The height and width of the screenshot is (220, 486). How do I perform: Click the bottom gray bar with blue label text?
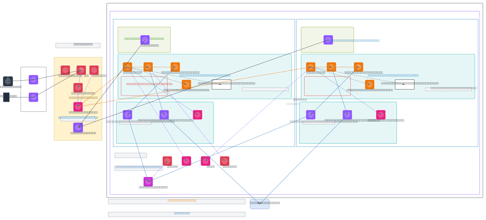[177, 214]
